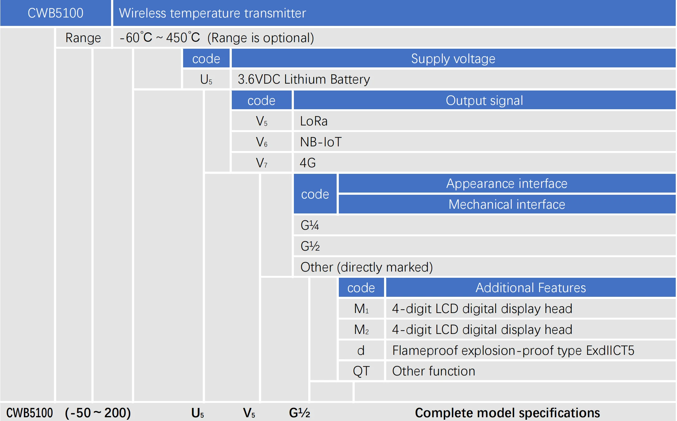This screenshot has height=421, width=677.
Task: Select the U5 code cell
Action: point(206,79)
